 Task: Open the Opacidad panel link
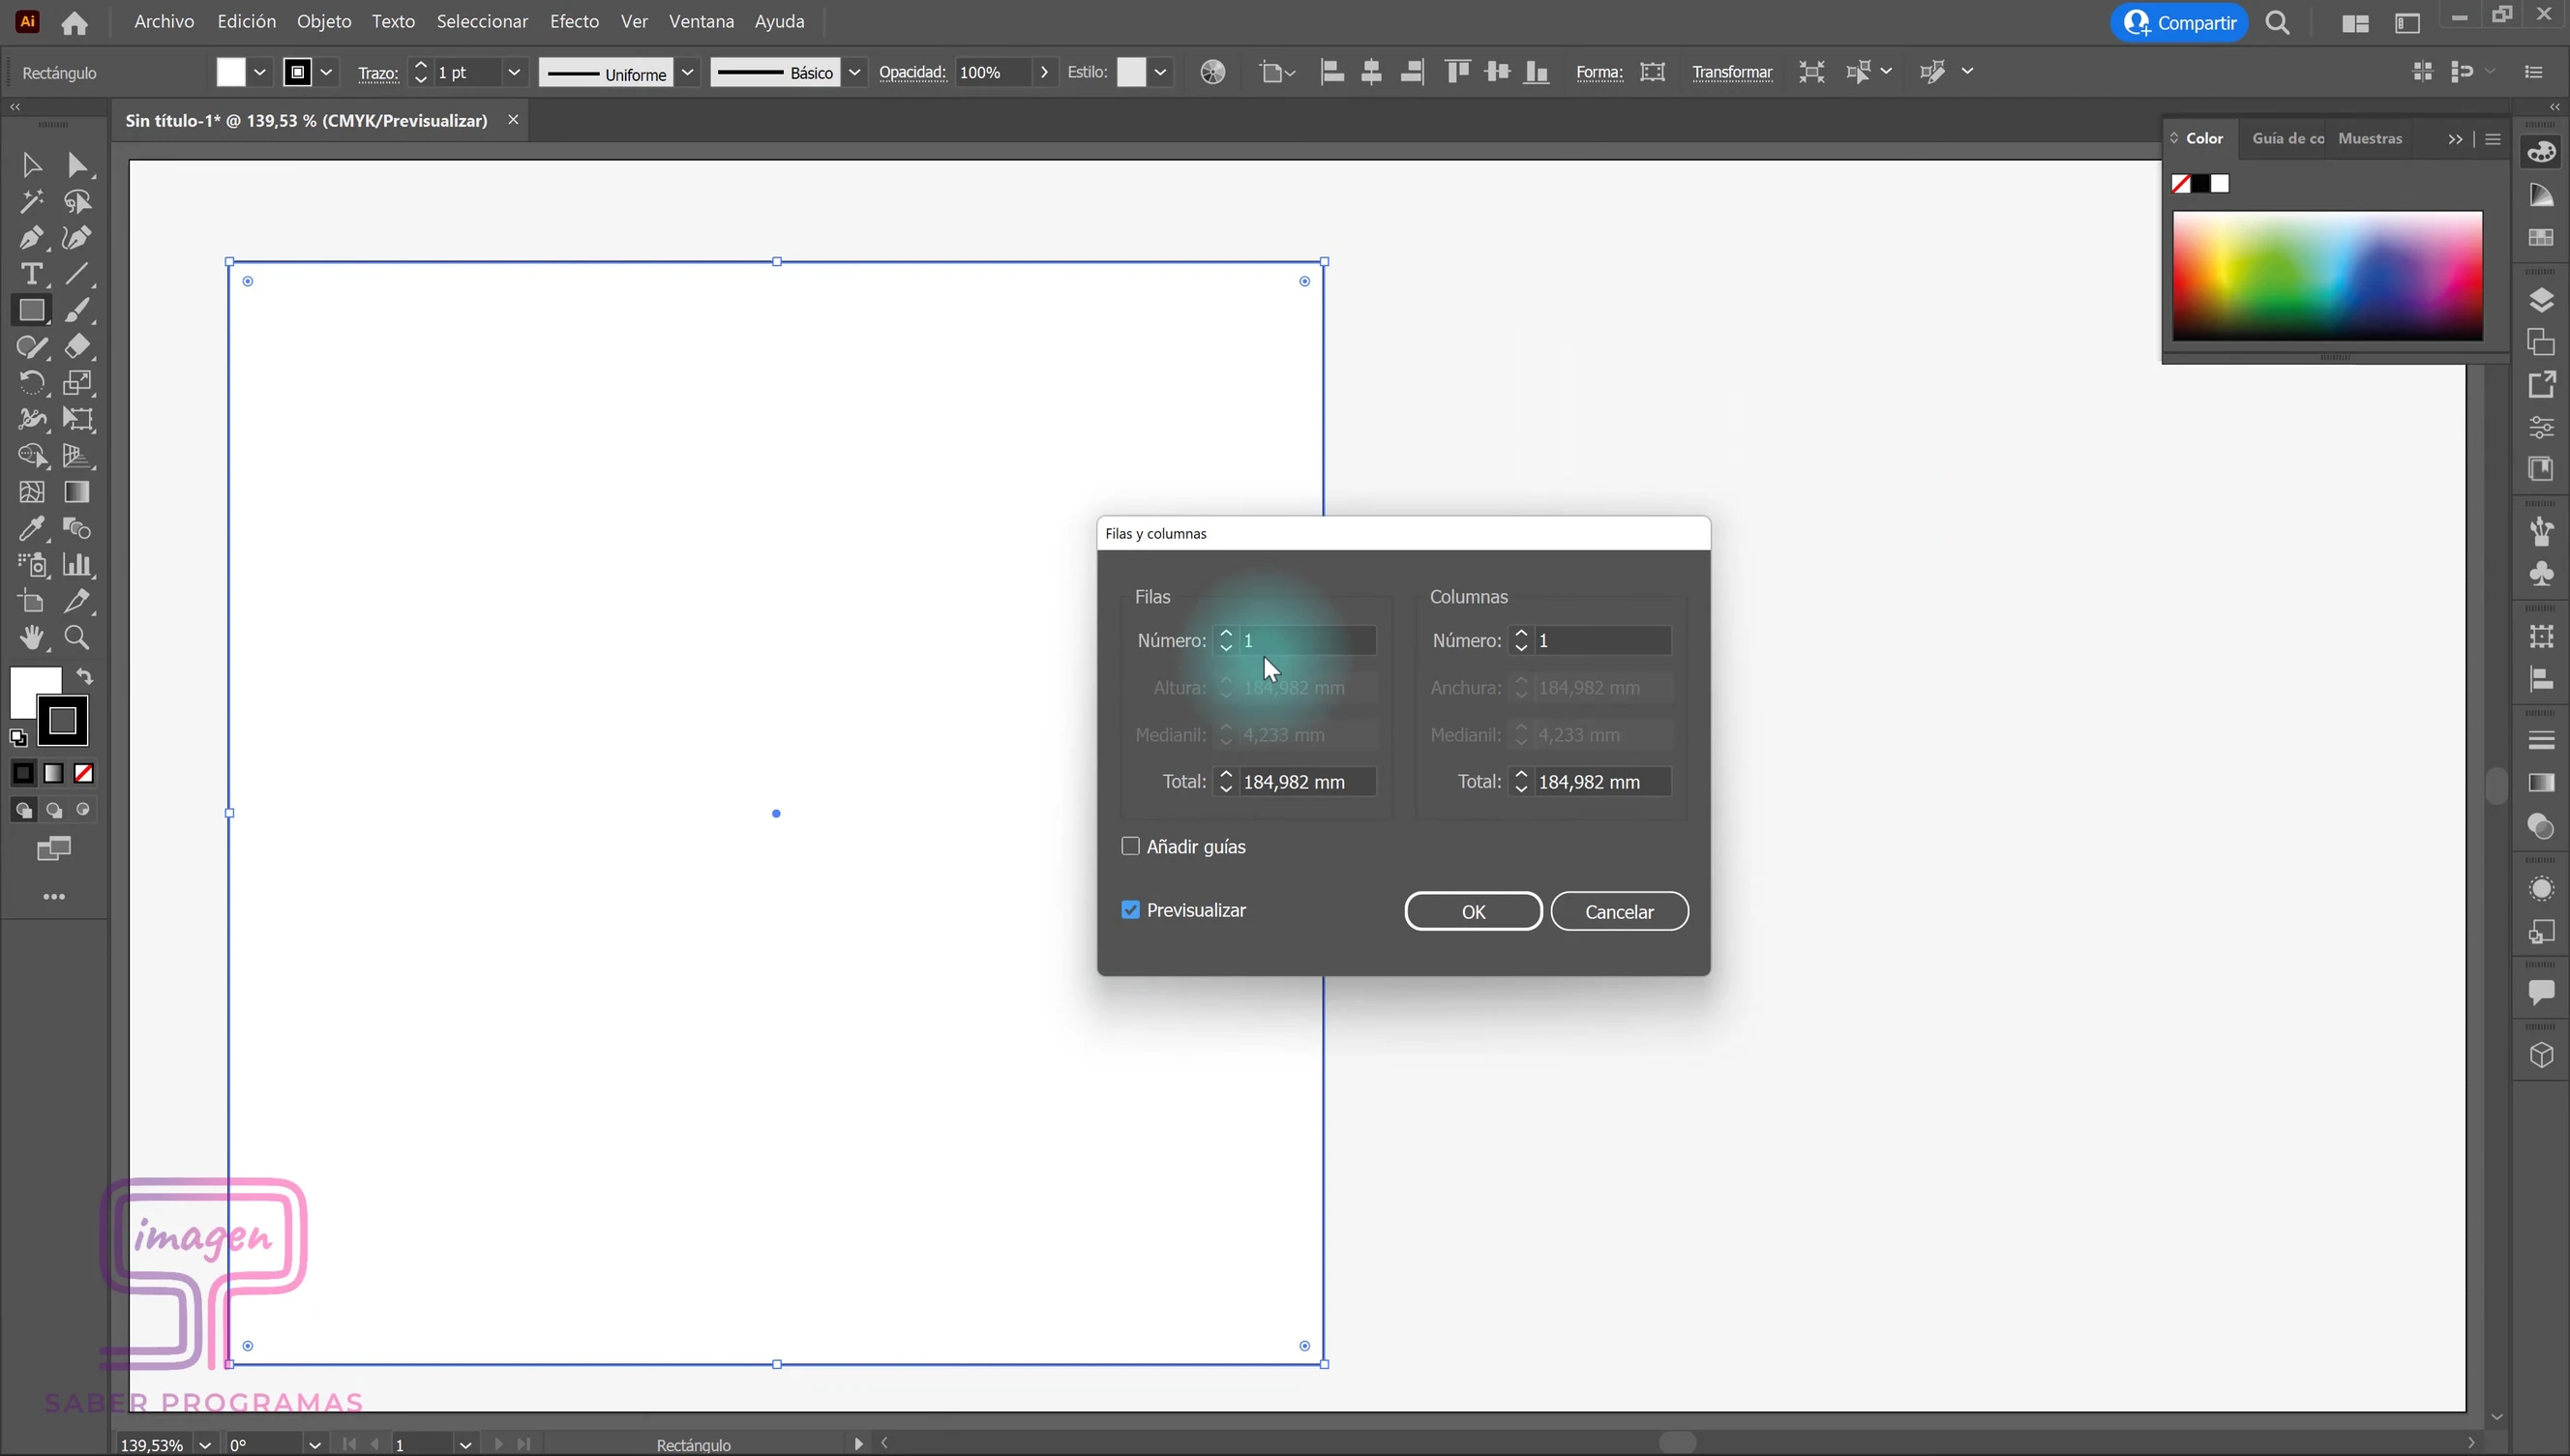point(912,72)
